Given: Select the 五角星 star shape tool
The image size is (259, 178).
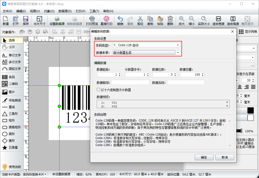Looking at the screenshot, I should pyautogui.click(x=12, y=148).
